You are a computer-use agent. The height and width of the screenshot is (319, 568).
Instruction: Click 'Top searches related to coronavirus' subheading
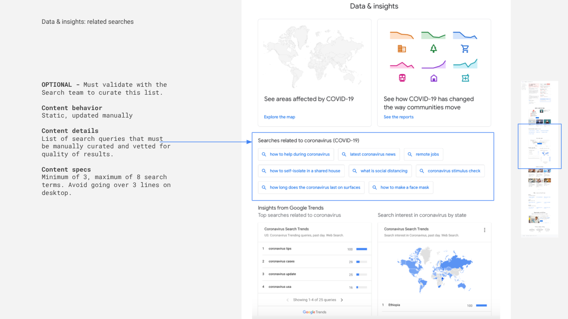coord(300,215)
